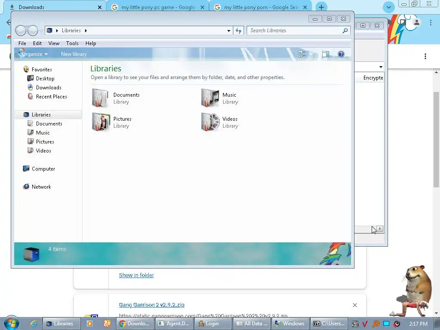Select Libraries in the navigation pane
The height and width of the screenshot is (330, 440).
(x=41, y=114)
